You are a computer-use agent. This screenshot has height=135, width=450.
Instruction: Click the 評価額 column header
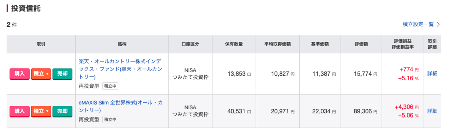[361, 44]
